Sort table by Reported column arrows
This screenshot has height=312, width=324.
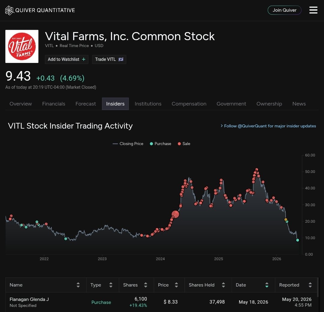click(310, 285)
